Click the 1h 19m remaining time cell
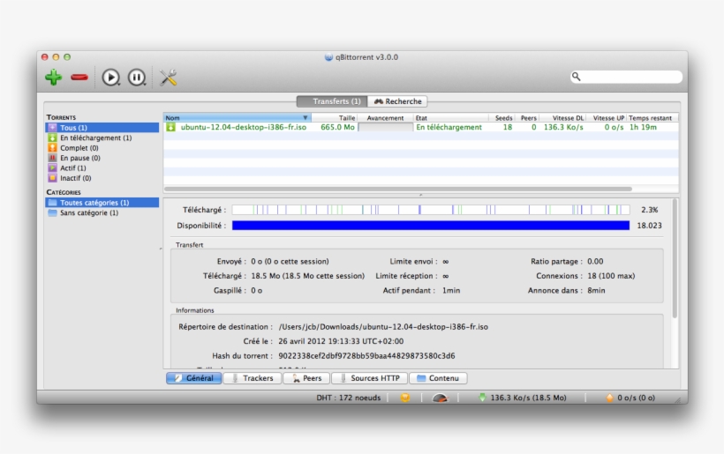The image size is (724, 454). [x=643, y=127]
